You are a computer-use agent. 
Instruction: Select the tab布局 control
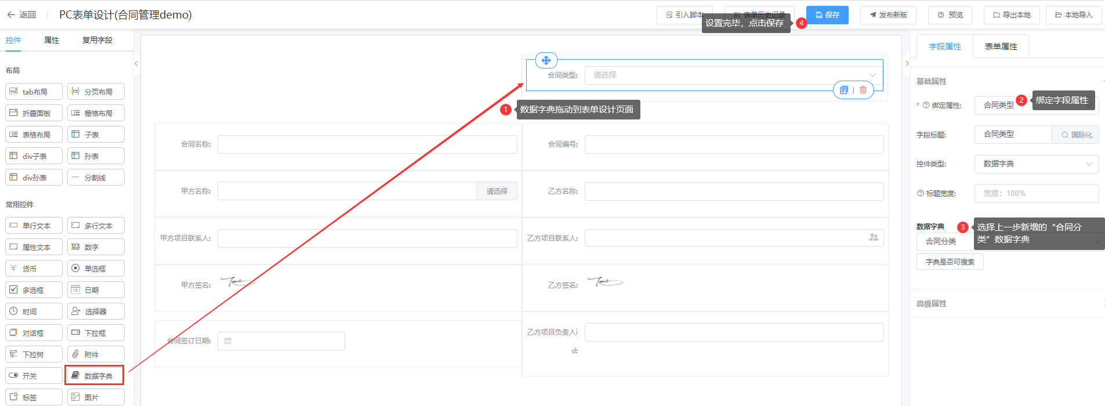(x=34, y=92)
